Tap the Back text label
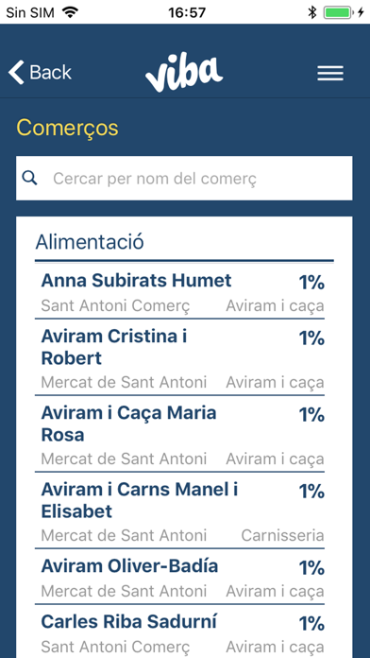 51,72
